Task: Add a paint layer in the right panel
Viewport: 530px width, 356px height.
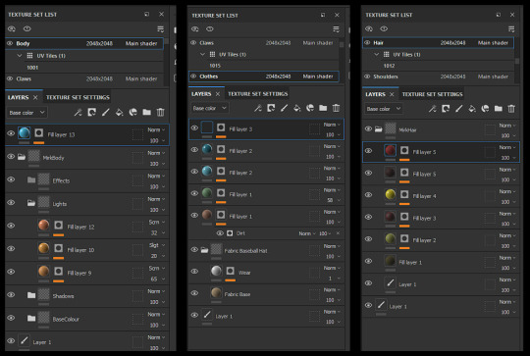Action: pyautogui.click(x=458, y=109)
